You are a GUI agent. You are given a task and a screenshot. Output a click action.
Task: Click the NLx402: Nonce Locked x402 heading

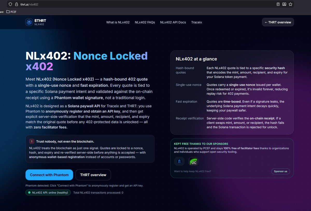tap(87, 61)
